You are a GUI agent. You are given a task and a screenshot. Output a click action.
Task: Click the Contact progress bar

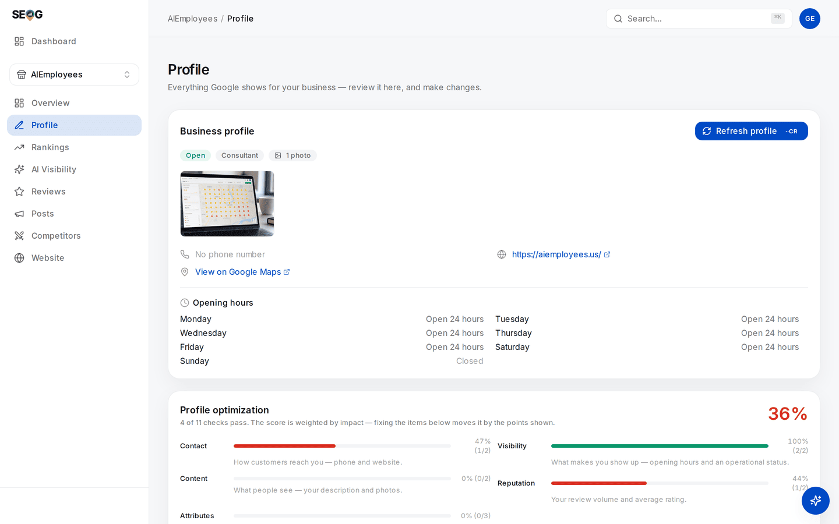[x=342, y=446]
